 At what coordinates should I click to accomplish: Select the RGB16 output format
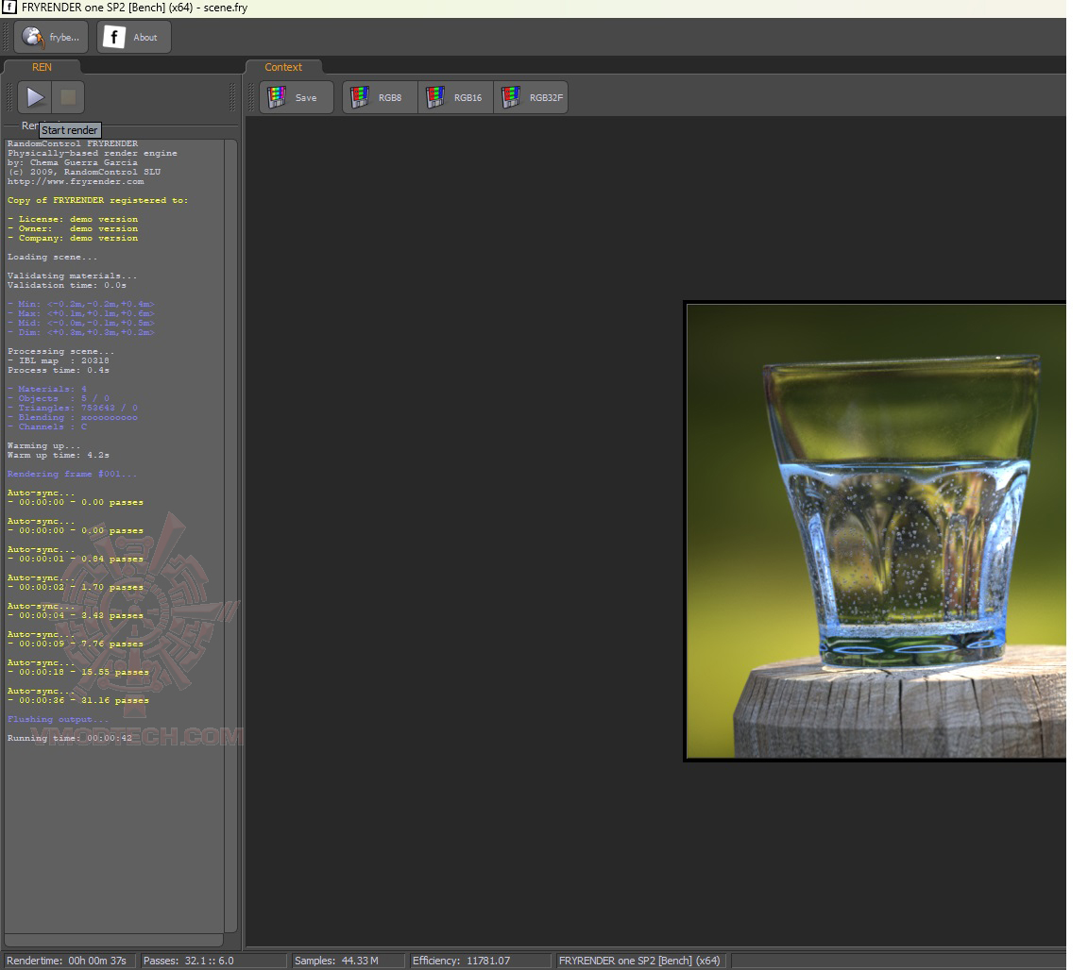455,97
